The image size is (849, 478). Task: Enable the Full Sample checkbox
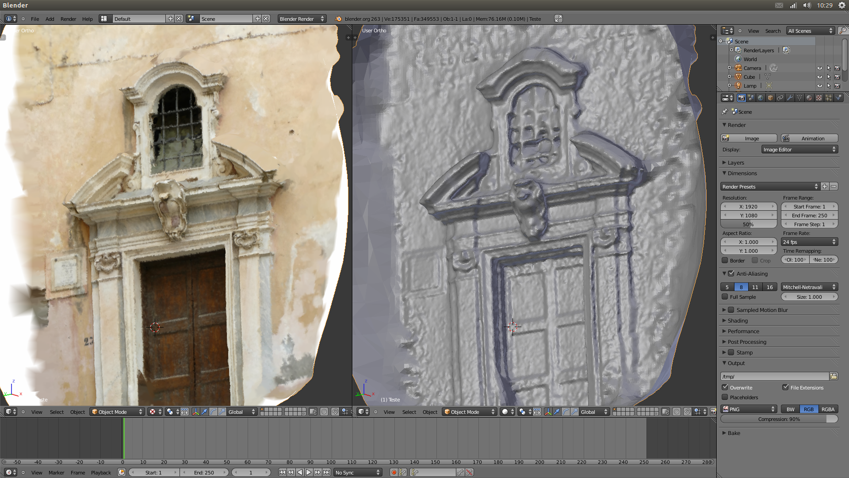point(725,297)
